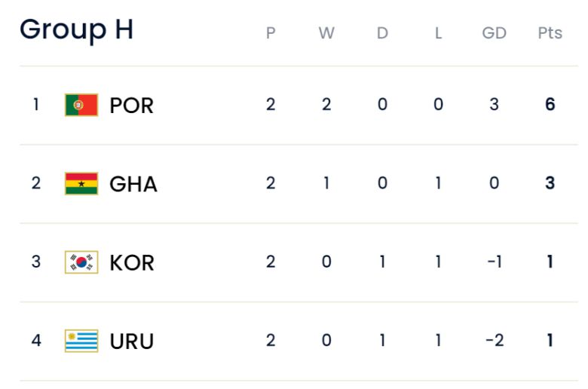Click Korea's -1 goal difference
The image size is (588, 389).
[x=494, y=262]
